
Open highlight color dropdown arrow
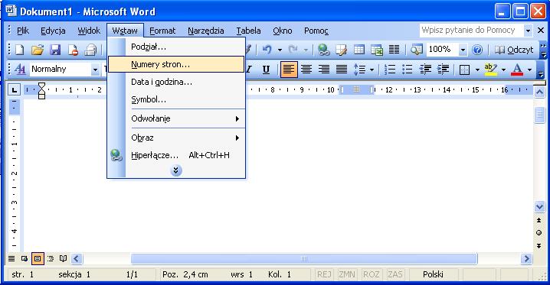[504, 70]
